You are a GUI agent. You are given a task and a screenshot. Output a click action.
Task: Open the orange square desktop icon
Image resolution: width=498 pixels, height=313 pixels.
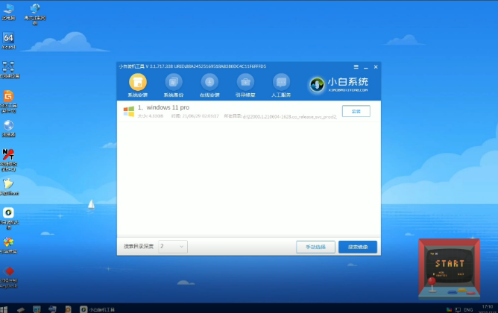pos(9,96)
